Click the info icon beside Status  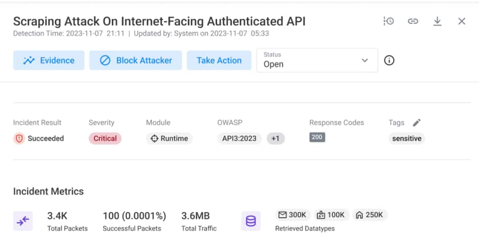389,60
